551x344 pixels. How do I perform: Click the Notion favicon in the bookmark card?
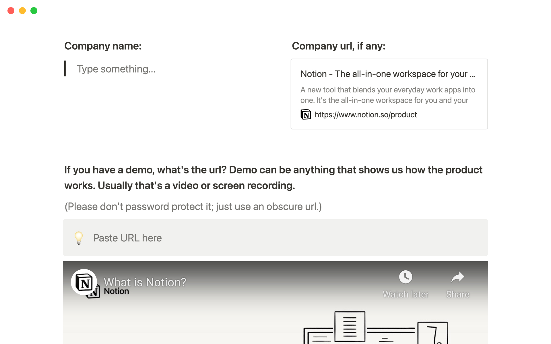pyautogui.click(x=306, y=115)
